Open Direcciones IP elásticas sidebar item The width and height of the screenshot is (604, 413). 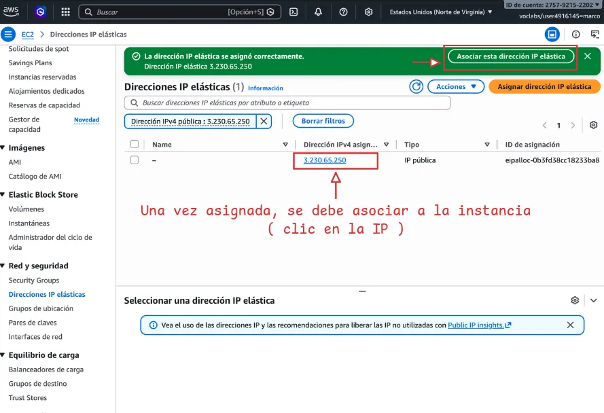47,294
